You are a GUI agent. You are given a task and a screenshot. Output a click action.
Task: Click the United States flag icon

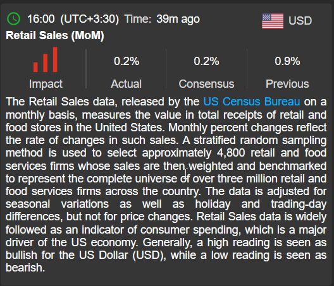click(273, 21)
